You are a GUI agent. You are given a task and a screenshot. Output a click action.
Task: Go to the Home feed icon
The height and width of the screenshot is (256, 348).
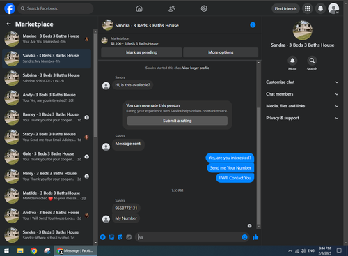139,8
